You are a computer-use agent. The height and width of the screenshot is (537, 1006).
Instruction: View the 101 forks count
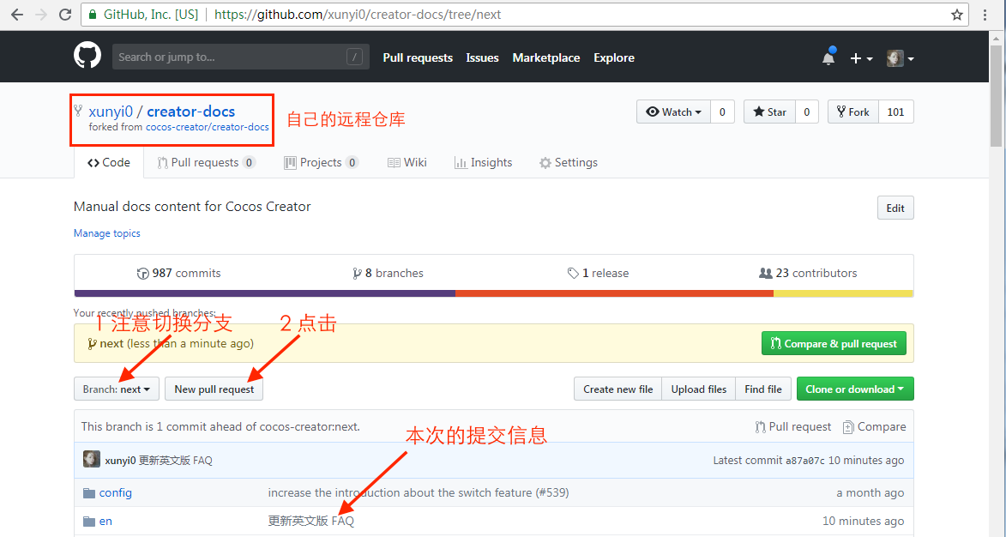[x=895, y=112]
